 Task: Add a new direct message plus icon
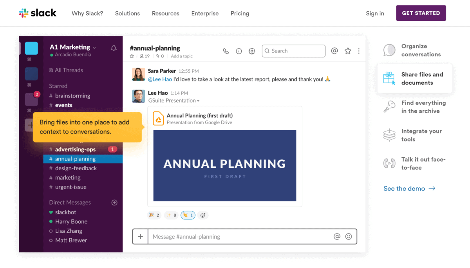(x=114, y=203)
